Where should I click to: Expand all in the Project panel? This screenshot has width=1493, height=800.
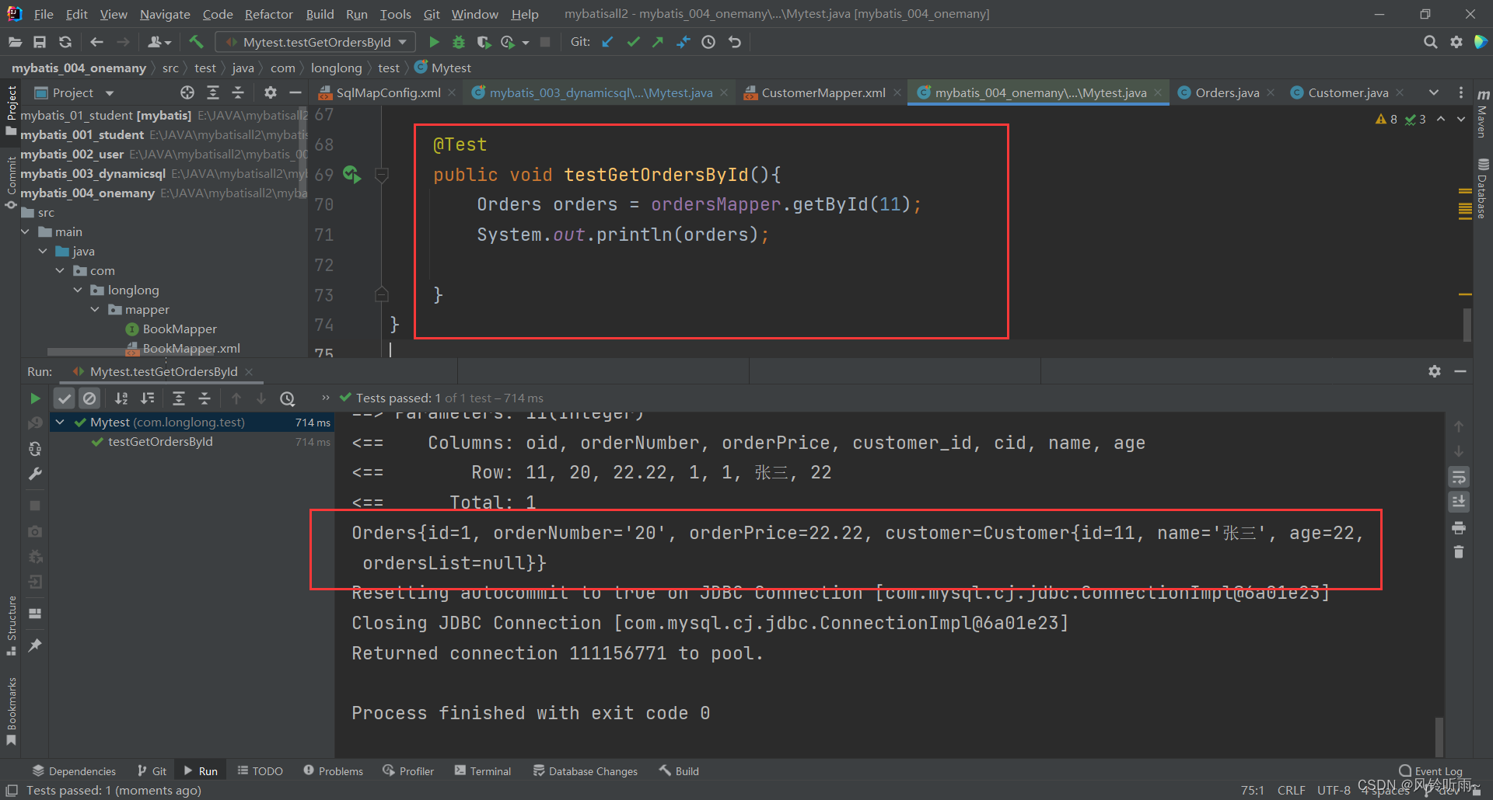point(213,92)
